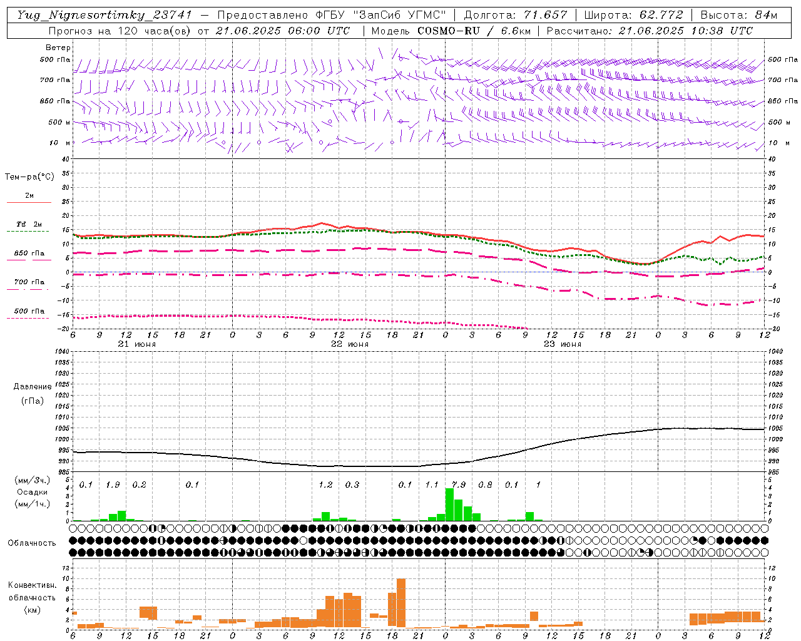Click the tallest orange convective cloud bar

click(x=401, y=603)
